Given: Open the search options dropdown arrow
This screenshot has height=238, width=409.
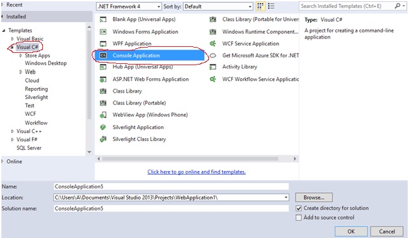Looking at the screenshot, I should point(404,6).
